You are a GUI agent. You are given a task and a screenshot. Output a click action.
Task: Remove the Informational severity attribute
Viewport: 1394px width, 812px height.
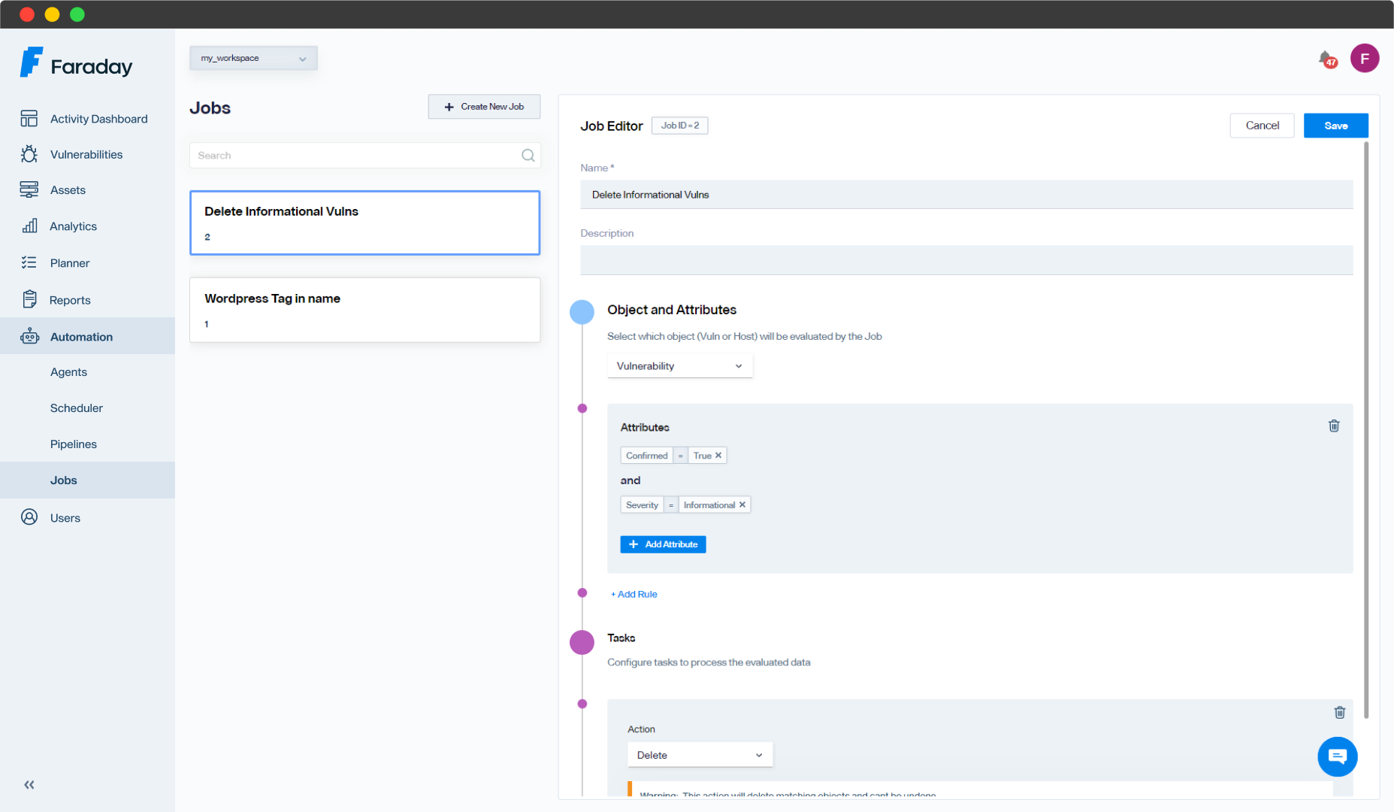point(742,505)
